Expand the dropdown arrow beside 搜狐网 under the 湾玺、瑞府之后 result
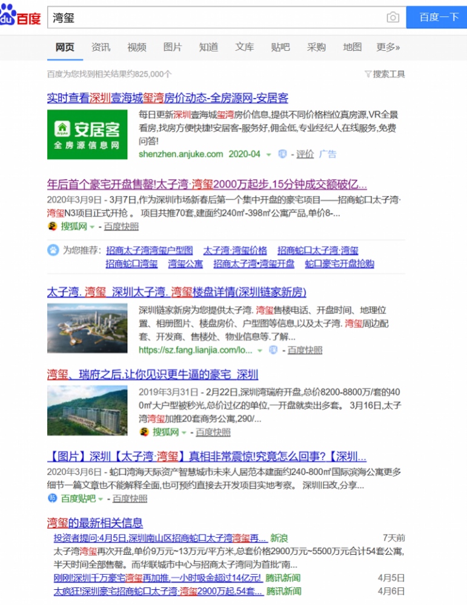 [184, 433]
